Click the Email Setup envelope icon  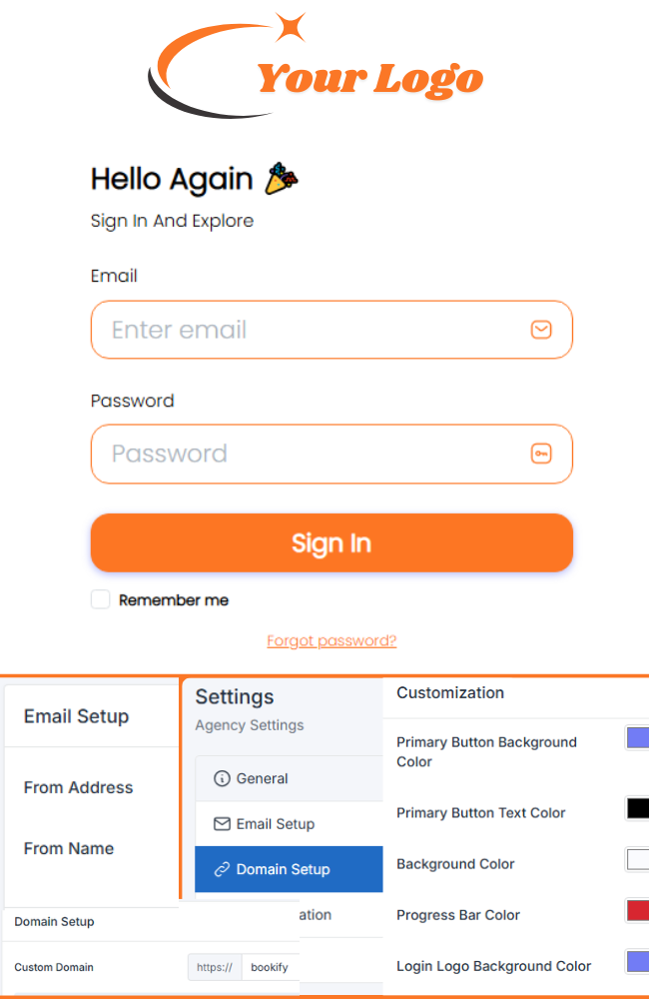point(222,824)
